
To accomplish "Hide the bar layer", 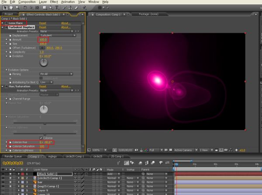I will tap(3, 182).
